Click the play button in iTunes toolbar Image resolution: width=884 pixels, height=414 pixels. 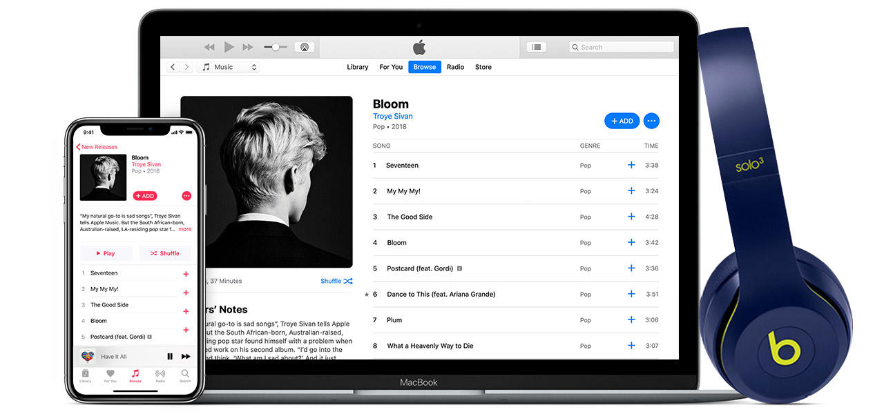click(229, 47)
